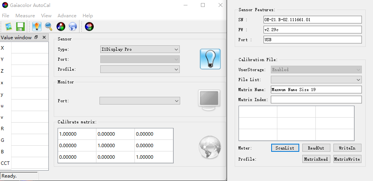Click the open image icon in toolbar

8,27
